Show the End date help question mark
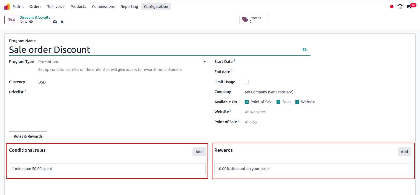The image size is (420, 195). [232, 71]
